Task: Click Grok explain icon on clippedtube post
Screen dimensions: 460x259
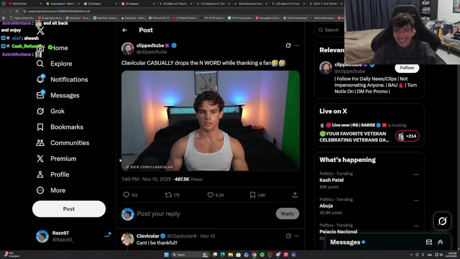Action: [x=288, y=45]
